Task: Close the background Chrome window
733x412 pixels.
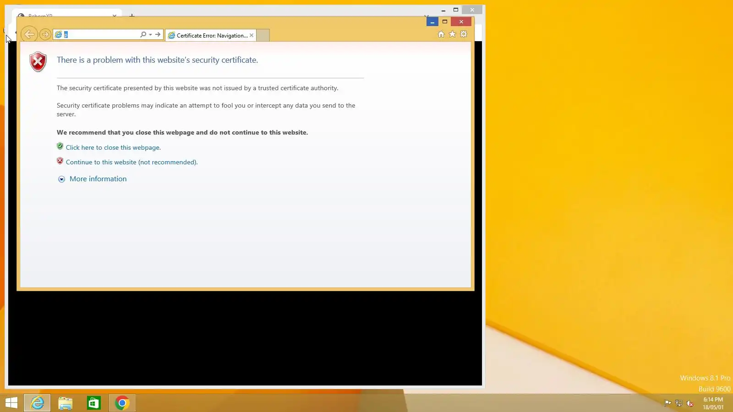Action: pyautogui.click(x=472, y=10)
